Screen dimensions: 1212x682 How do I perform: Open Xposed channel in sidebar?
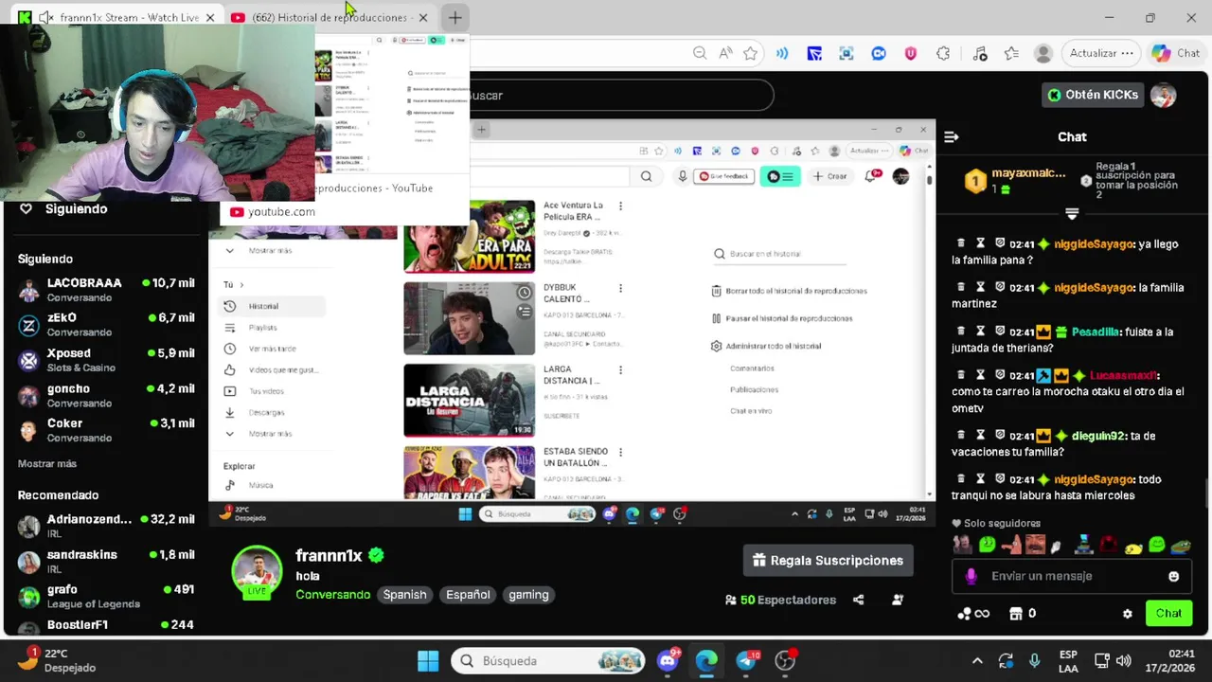coord(106,360)
